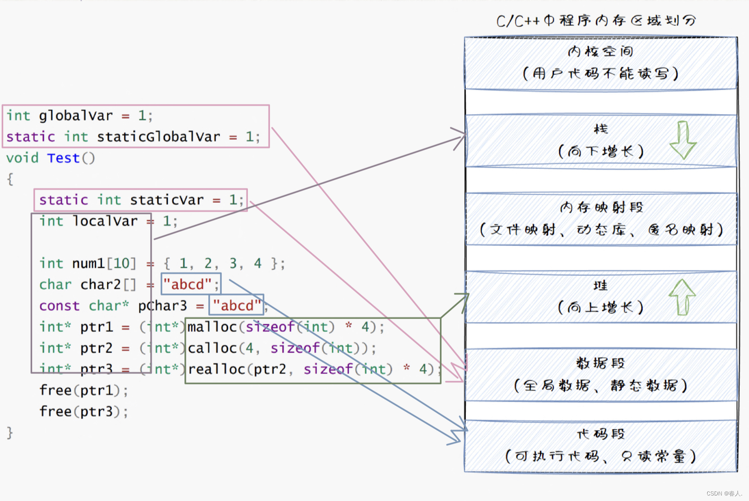This screenshot has width=749, height=501.
Task: Click the declaration "char char2[]"
Action: tap(88, 285)
